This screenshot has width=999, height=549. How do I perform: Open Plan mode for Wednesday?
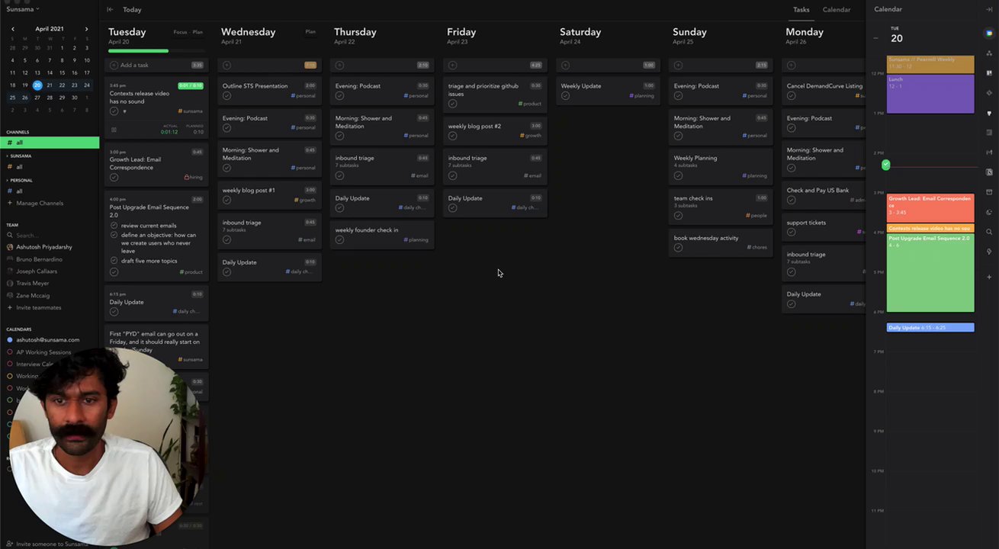tap(310, 32)
